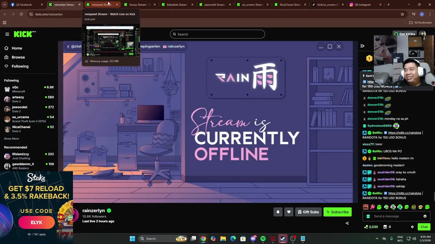
Task: Open Steam from taskbar
Action: (x=283, y=239)
